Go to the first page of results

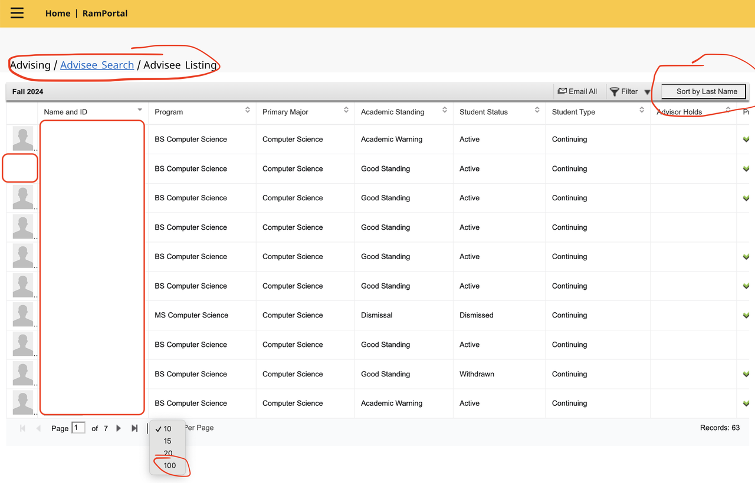coord(22,428)
